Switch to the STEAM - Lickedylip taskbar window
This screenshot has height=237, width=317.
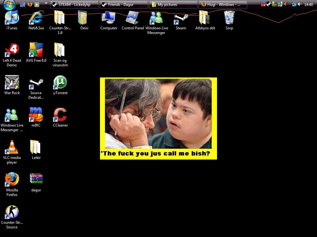click(x=74, y=4)
